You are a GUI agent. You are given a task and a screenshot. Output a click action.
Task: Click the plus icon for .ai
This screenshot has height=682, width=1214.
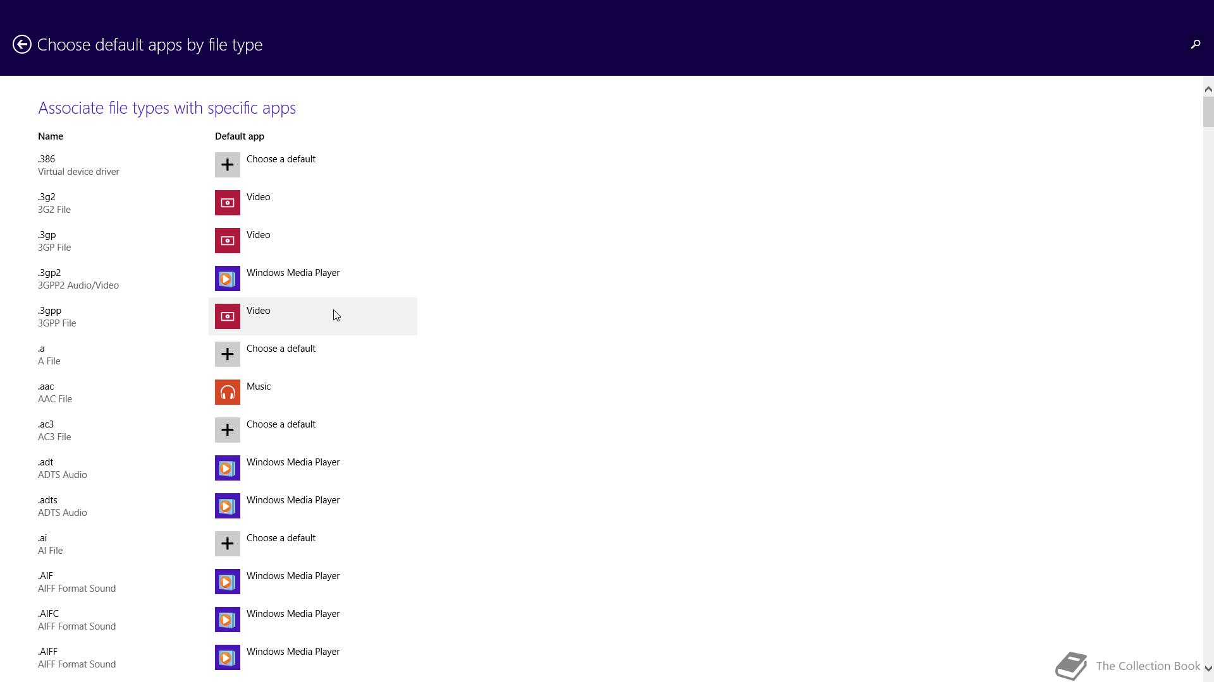point(228,544)
